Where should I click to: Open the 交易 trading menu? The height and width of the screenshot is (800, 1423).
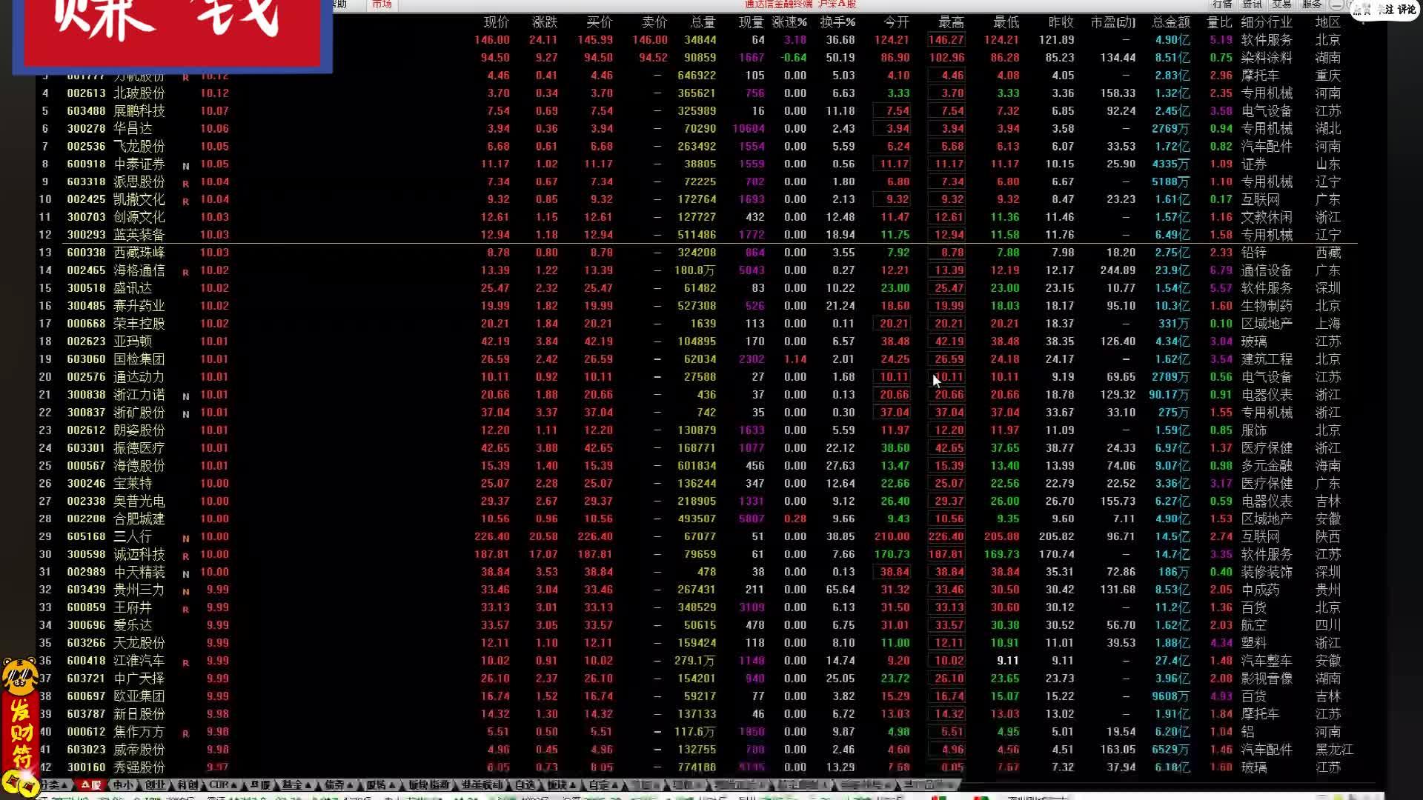click(x=1282, y=4)
